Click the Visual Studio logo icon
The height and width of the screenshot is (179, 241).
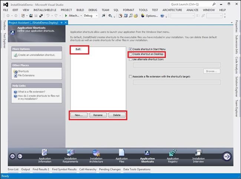point(6,4)
